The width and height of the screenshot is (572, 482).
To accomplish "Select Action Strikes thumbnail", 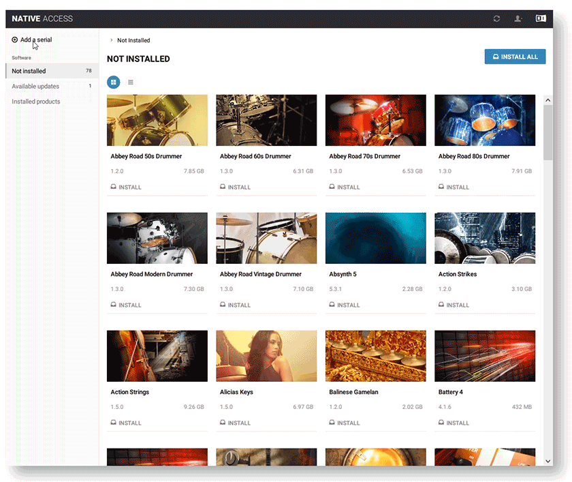I will 485,238.
